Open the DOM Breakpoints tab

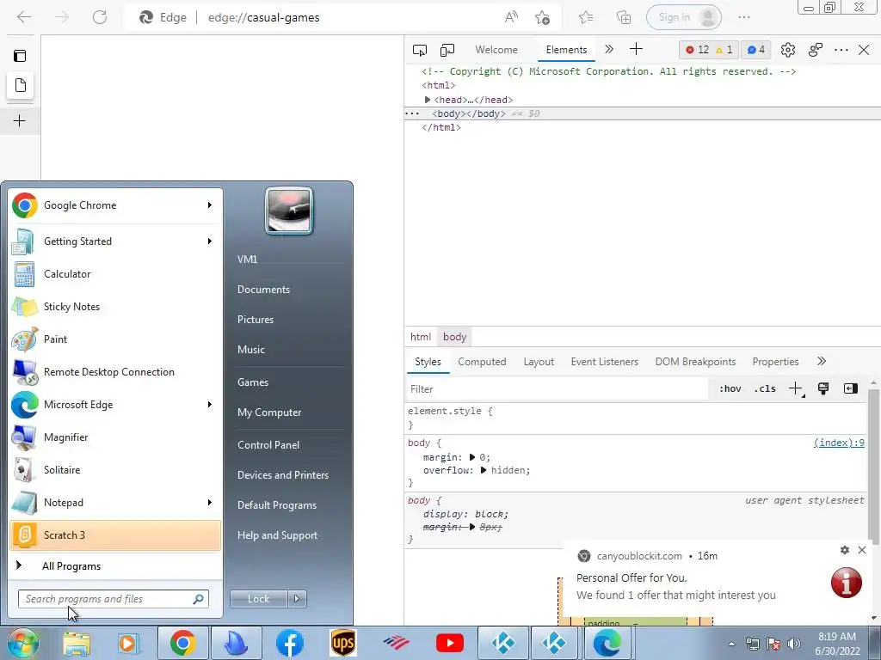695,362
